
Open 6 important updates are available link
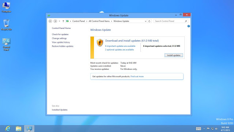click(x=120, y=46)
